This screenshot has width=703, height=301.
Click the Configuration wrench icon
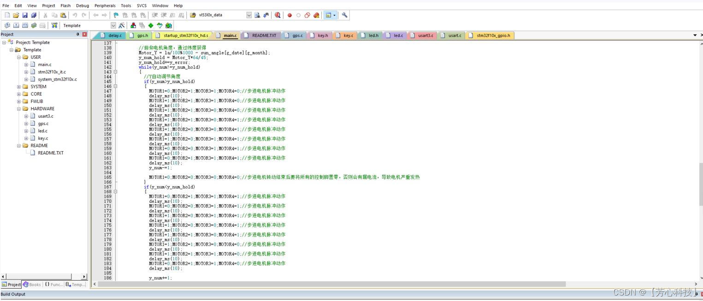point(345,15)
